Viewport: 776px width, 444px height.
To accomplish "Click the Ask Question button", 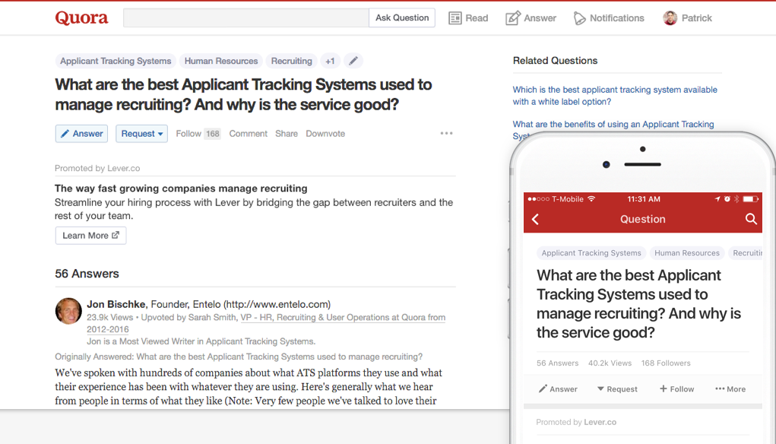I will 402,18.
